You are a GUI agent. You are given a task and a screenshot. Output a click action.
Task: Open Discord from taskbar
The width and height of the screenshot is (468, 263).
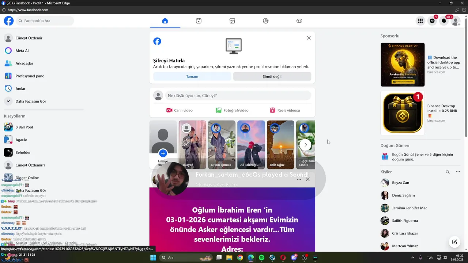[294, 258]
